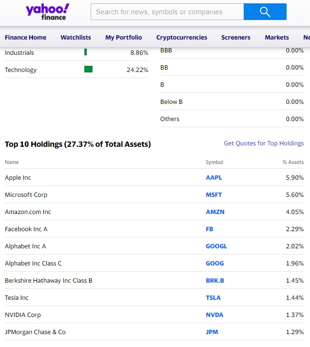
Task: Open the GOOGL symbol link
Action: pos(217,246)
